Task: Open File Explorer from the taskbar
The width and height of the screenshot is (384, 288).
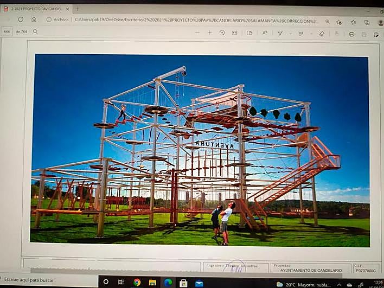Action: coord(152,283)
